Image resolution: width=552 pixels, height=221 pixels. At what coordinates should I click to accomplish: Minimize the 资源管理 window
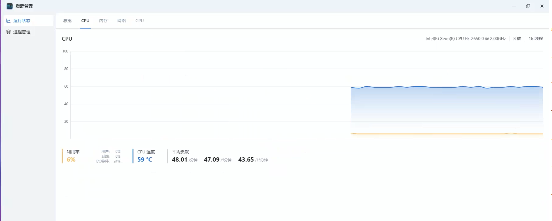(514, 6)
